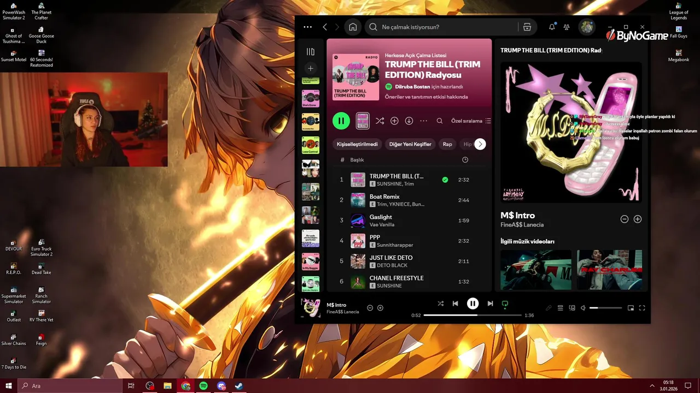
Task: Toggle shuffle in bottom playback bar
Action: (441, 303)
